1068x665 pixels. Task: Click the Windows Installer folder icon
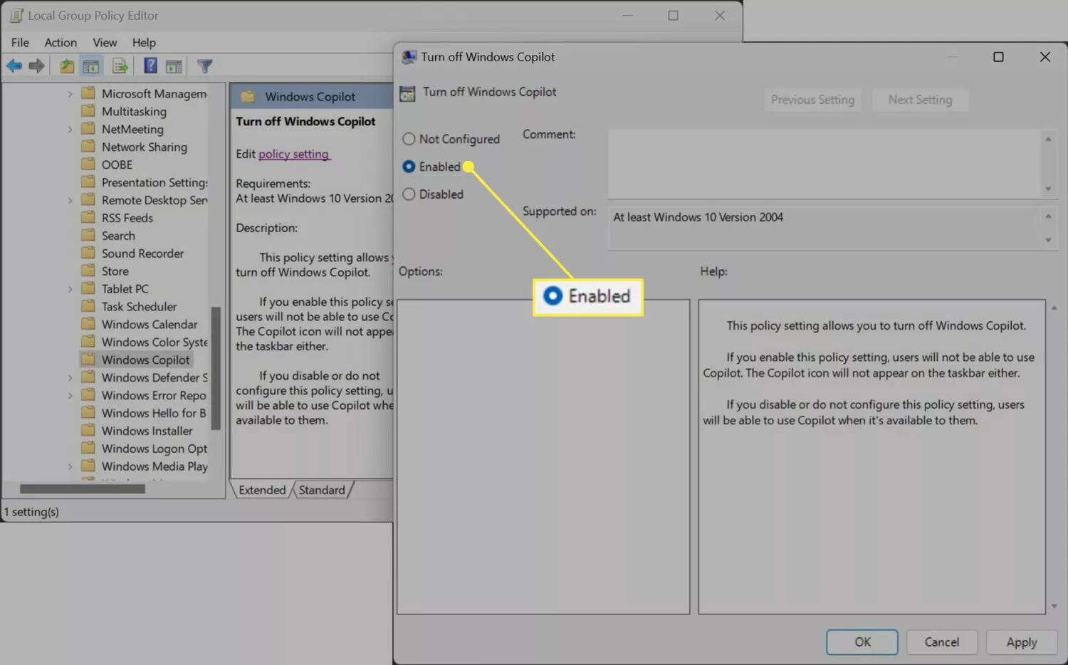click(x=88, y=431)
